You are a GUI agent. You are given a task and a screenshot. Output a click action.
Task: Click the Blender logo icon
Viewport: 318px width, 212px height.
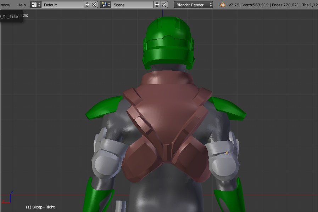tap(222, 5)
